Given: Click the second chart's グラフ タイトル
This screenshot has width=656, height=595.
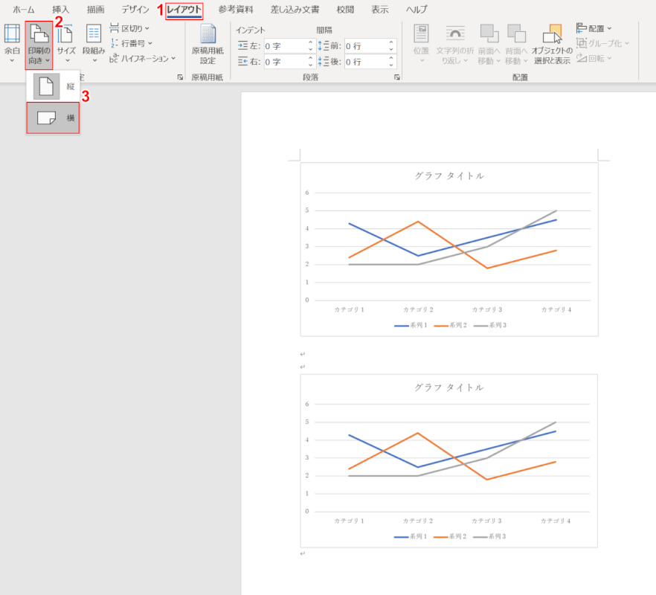Looking at the screenshot, I should [x=448, y=387].
